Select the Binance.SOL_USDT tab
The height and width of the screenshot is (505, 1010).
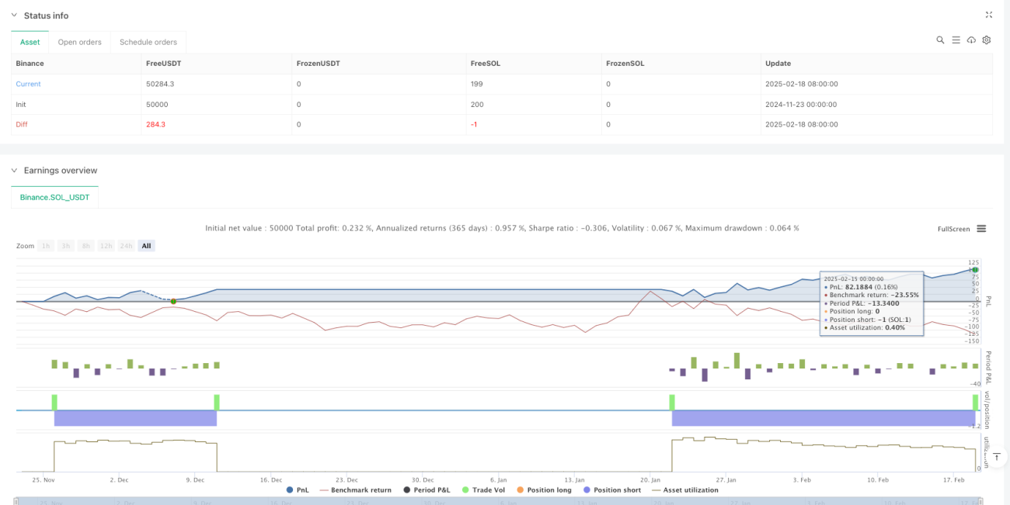click(54, 197)
